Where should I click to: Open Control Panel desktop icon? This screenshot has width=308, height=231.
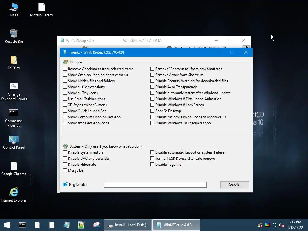point(14,142)
